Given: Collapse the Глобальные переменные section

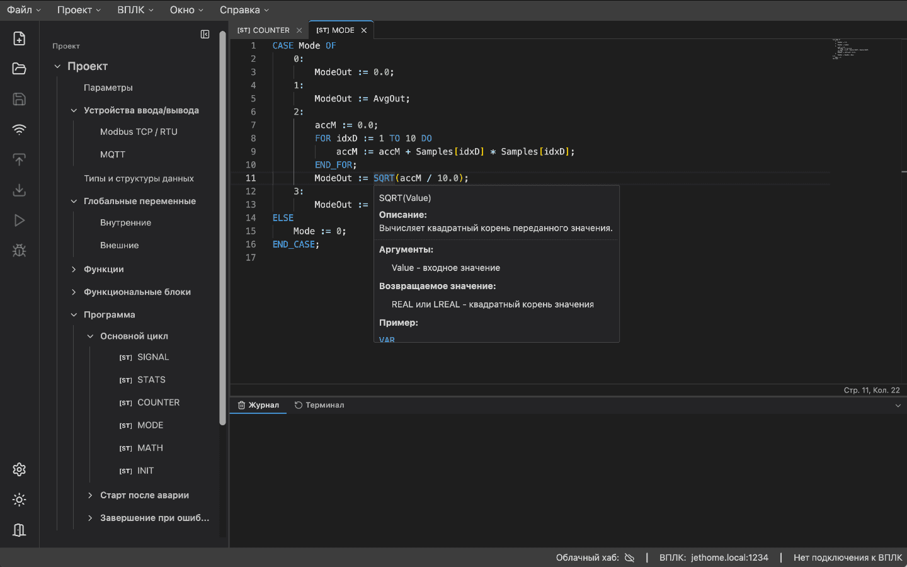Looking at the screenshot, I should point(74,201).
